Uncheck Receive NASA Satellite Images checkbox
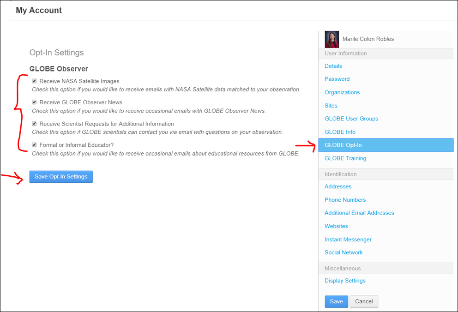The image size is (458, 312). click(x=34, y=81)
